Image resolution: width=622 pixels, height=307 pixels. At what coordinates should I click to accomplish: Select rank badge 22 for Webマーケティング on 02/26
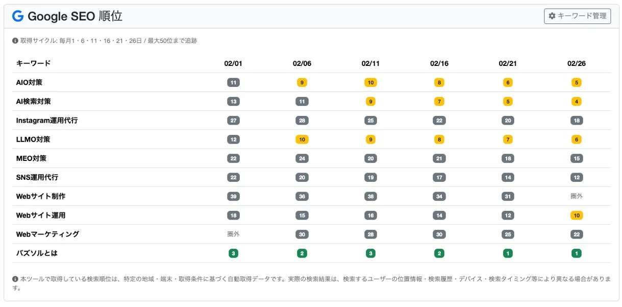coord(576,234)
